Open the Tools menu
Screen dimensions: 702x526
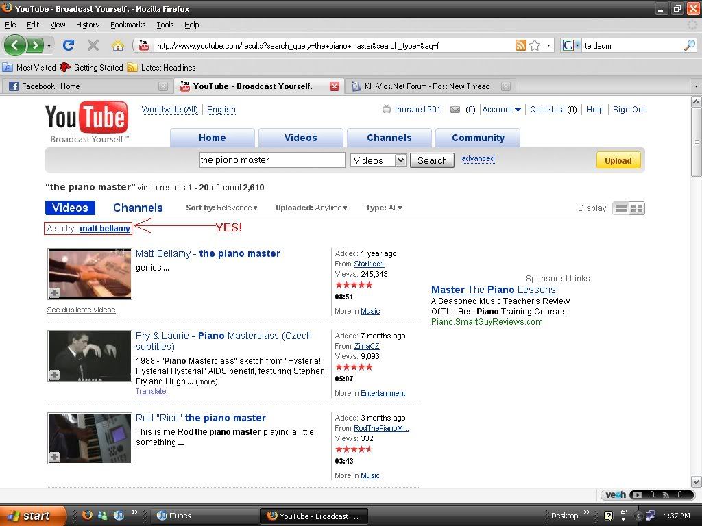pos(165,25)
